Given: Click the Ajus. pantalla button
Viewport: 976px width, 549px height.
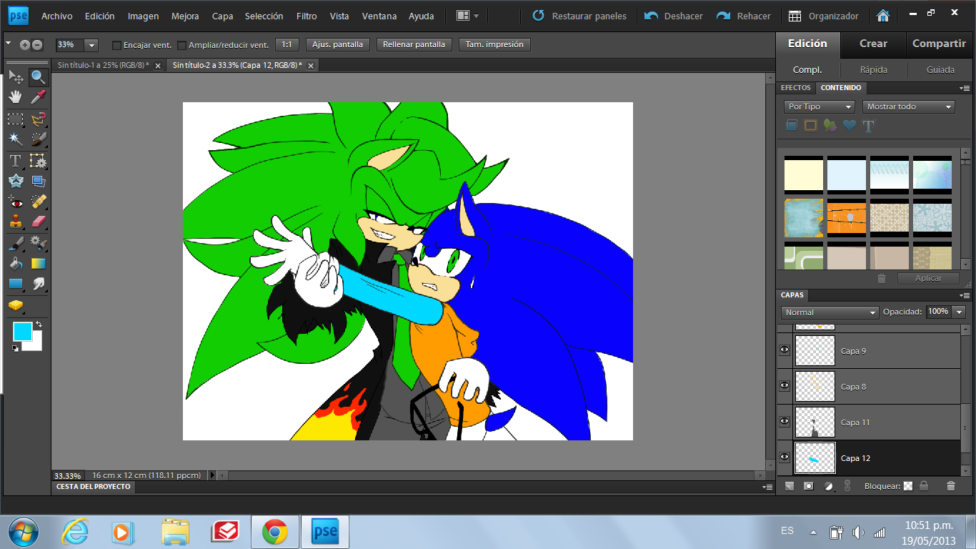Looking at the screenshot, I should pyautogui.click(x=338, y=44).
